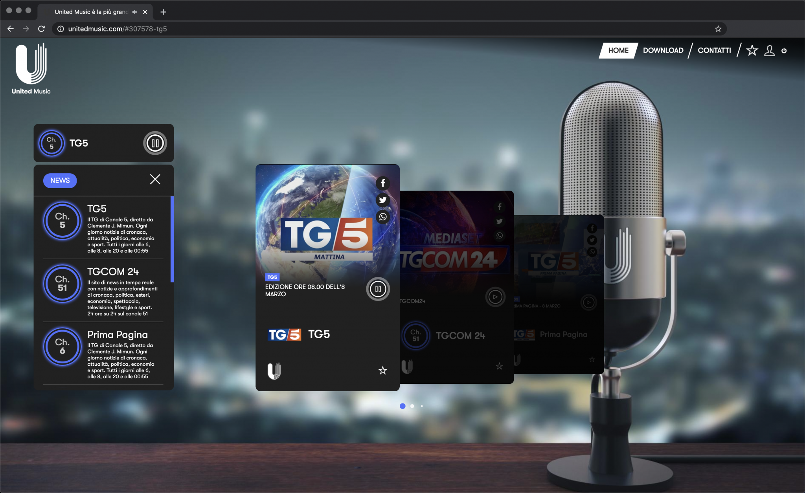The width and height of the screenshot is (805, 493).
Task: Select the NEWS category pill
Action: click(60, 180)
